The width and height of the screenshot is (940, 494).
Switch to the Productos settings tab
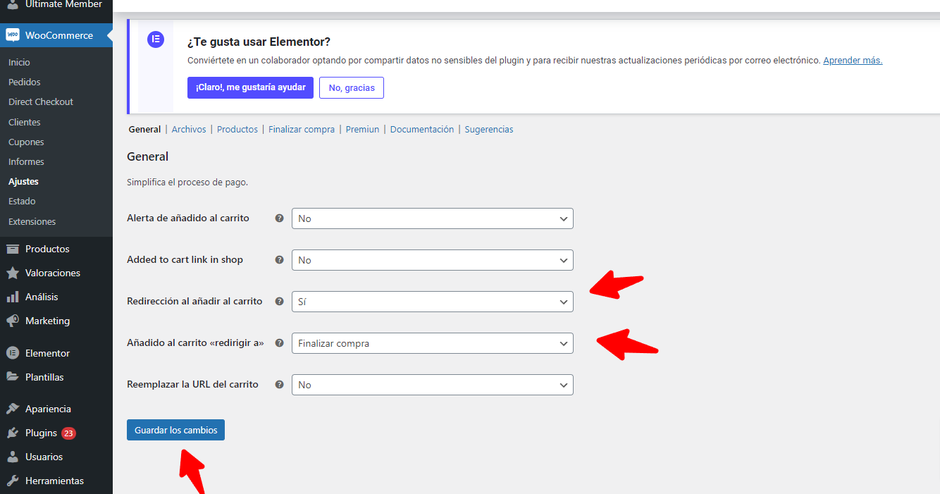[237, 130]
